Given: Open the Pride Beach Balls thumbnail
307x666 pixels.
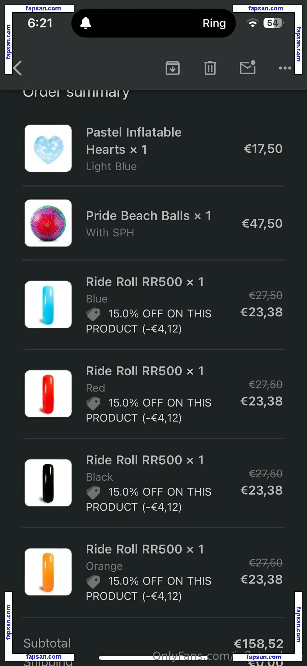Looking at the screenshot, I should pyautogui.click(x=48, y=223).
